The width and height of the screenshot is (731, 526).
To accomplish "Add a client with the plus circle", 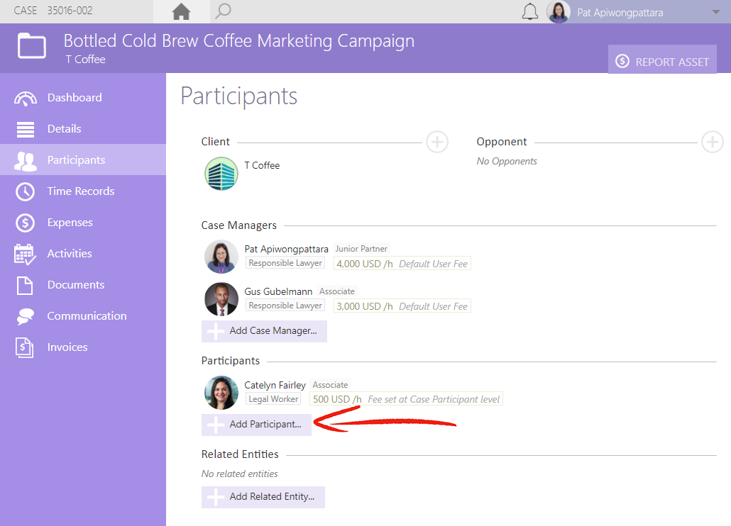I will [x=437, y=142].
